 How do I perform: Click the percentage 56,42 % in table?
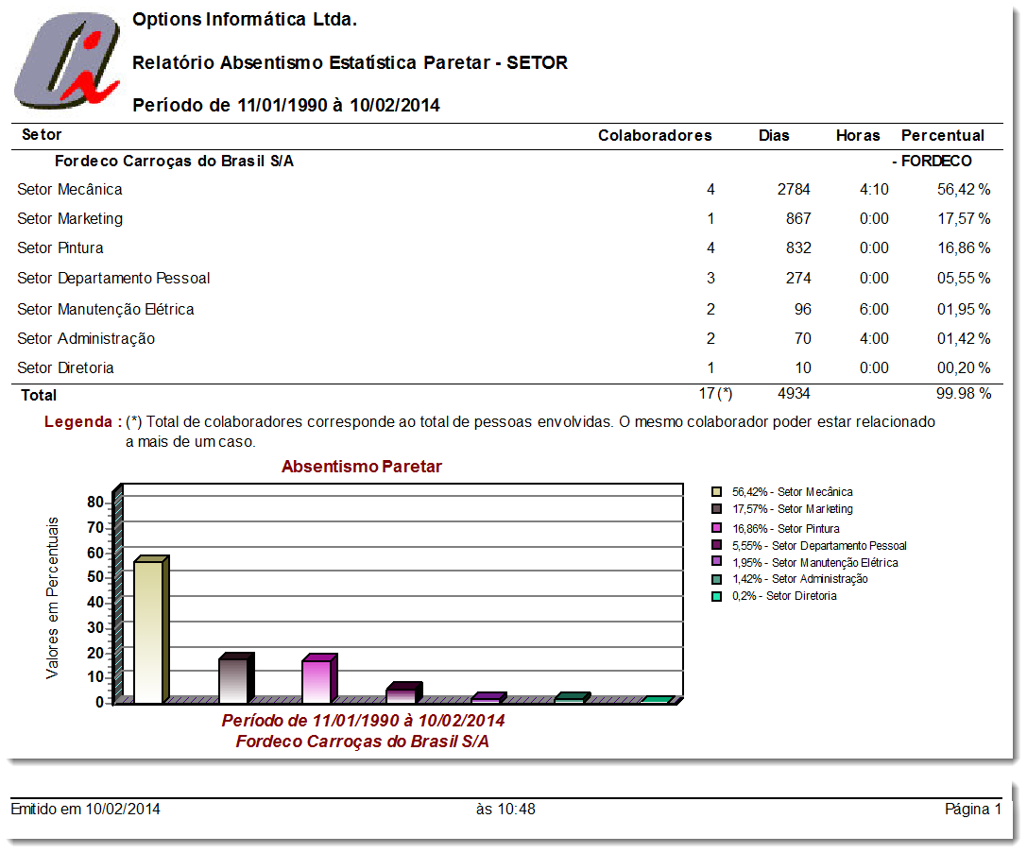pyautogui.click(x=964, y=190)
